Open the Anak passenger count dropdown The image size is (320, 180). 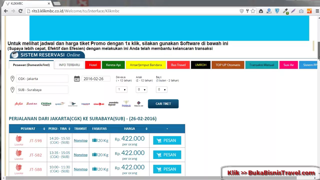coord(141,89)
